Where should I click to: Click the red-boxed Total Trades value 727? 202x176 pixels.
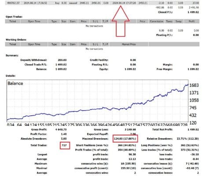(x=65, y=145)
